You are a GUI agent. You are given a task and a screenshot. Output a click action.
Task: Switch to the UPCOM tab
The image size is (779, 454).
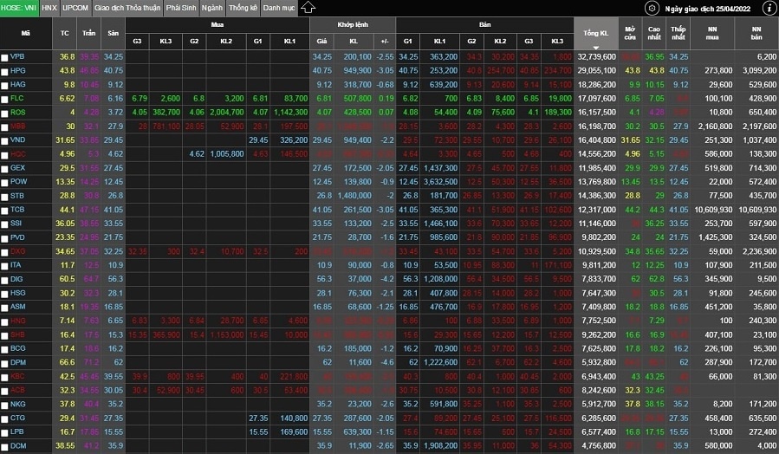(75, 8)
